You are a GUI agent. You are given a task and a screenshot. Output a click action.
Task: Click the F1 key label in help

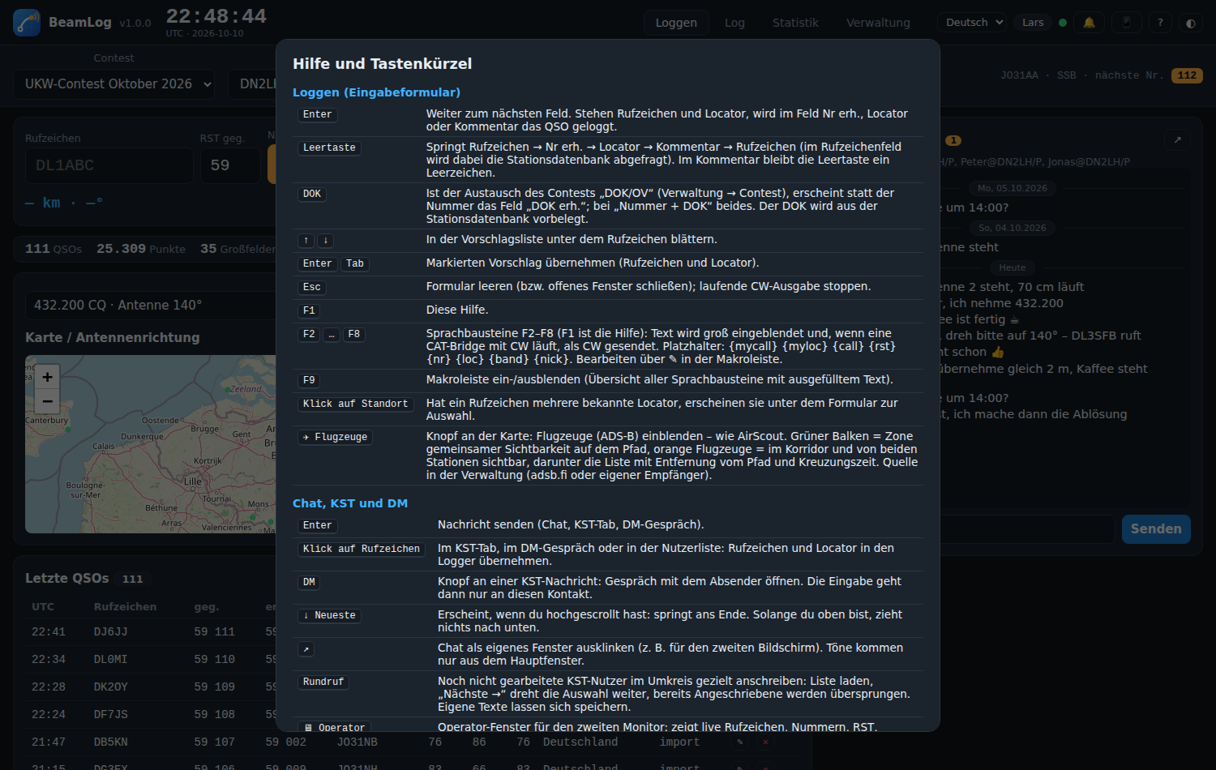pos(309,310)
